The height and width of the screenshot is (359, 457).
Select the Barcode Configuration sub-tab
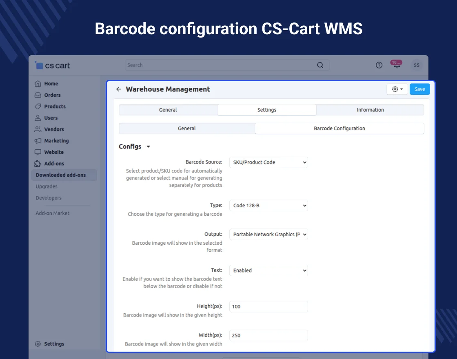tap(339, 129)
